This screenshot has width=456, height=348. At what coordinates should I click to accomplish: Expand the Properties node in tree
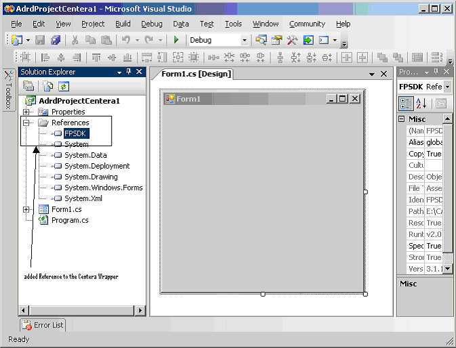point(26,112)
